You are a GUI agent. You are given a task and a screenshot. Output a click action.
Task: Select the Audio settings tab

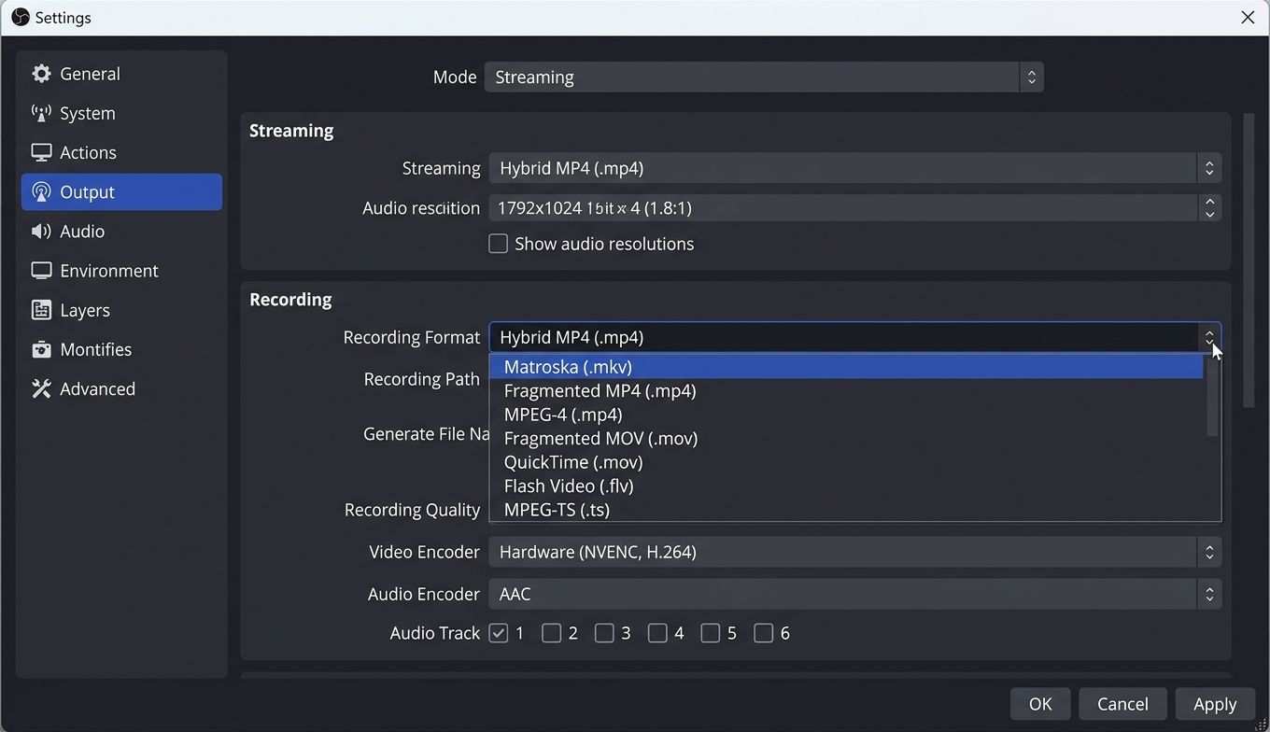tap(121, 231)
